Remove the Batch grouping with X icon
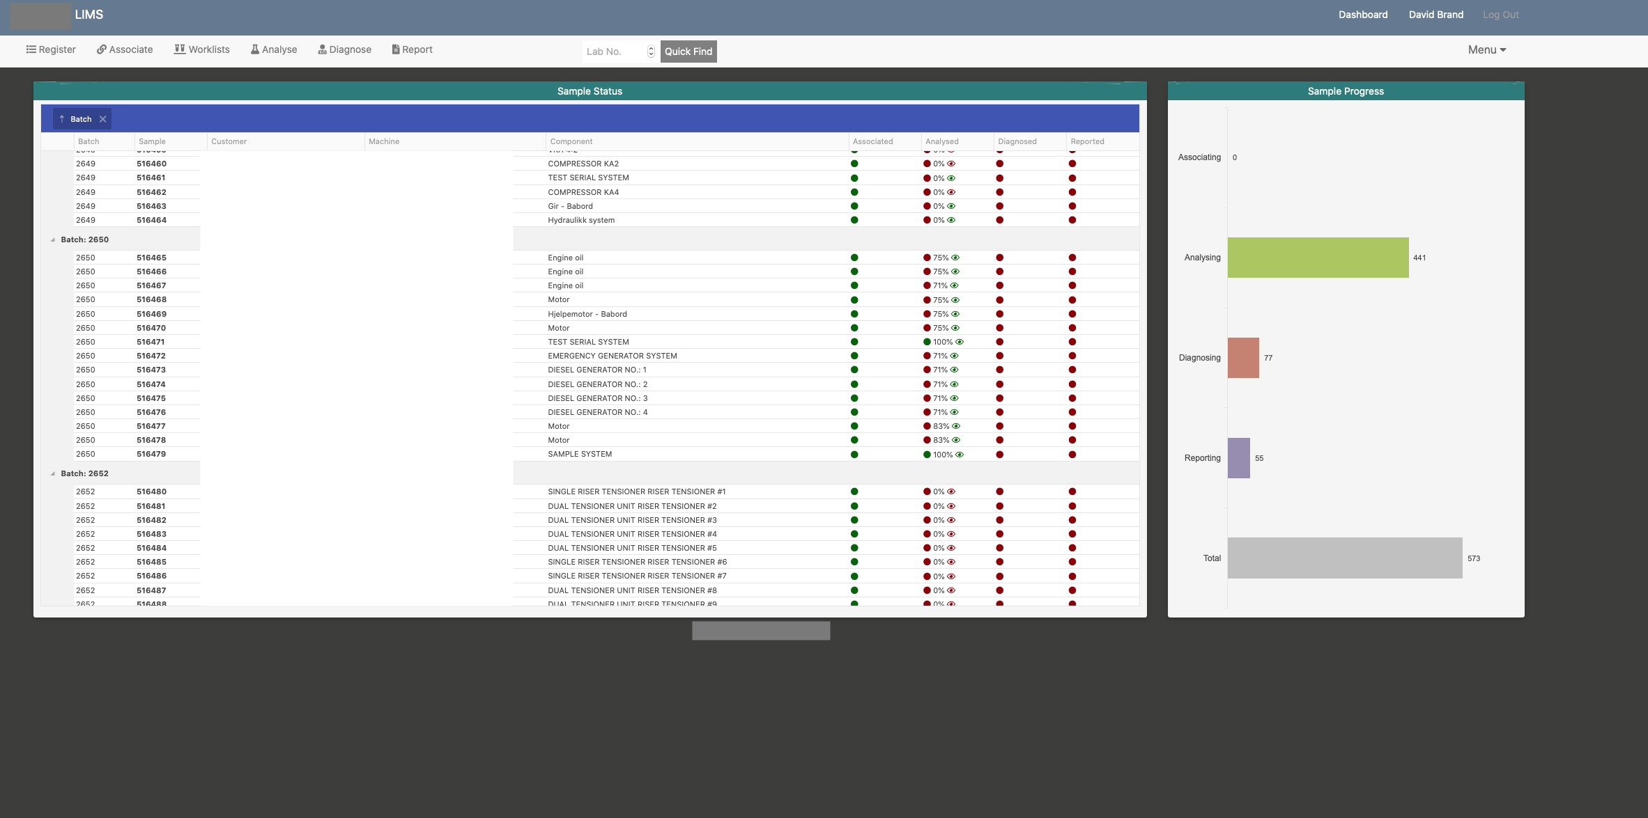The image size is (1648, 818). click(103, 119)
